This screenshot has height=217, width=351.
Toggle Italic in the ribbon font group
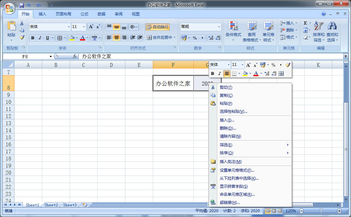[x=40, y=38]
